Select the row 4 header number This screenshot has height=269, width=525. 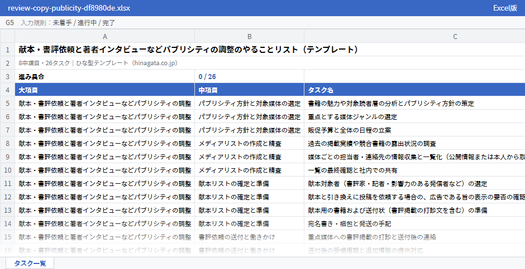[x=7, y=90]
